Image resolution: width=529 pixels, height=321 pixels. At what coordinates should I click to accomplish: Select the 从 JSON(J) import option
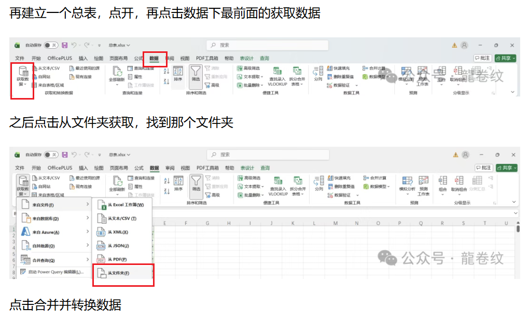tap(118, 245)
